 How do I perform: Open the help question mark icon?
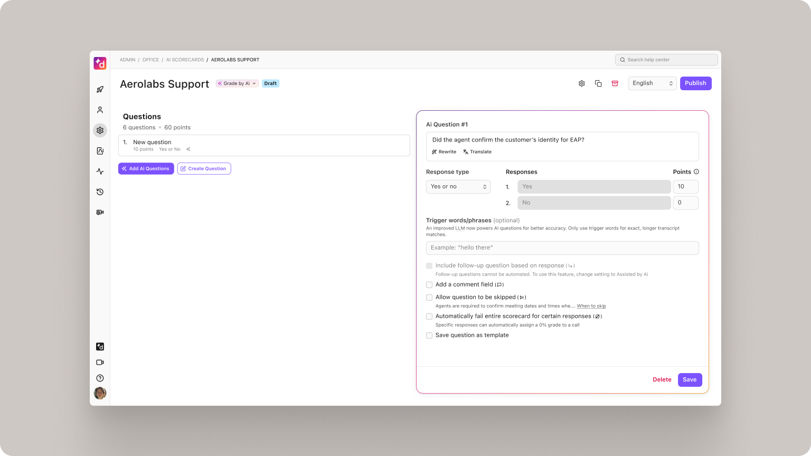pos(100,378)
